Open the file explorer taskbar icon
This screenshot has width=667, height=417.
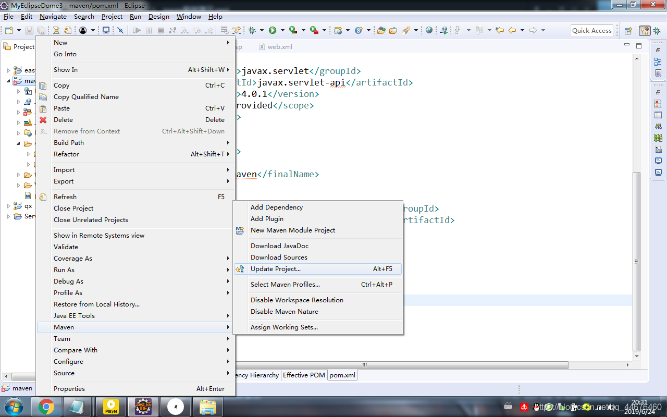tap(208, 407)
